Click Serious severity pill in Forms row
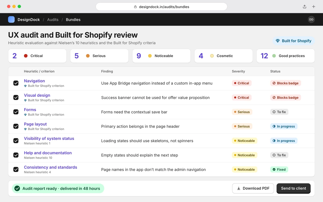The height and width of the screenshot is (202, 323). pos(242,112)
